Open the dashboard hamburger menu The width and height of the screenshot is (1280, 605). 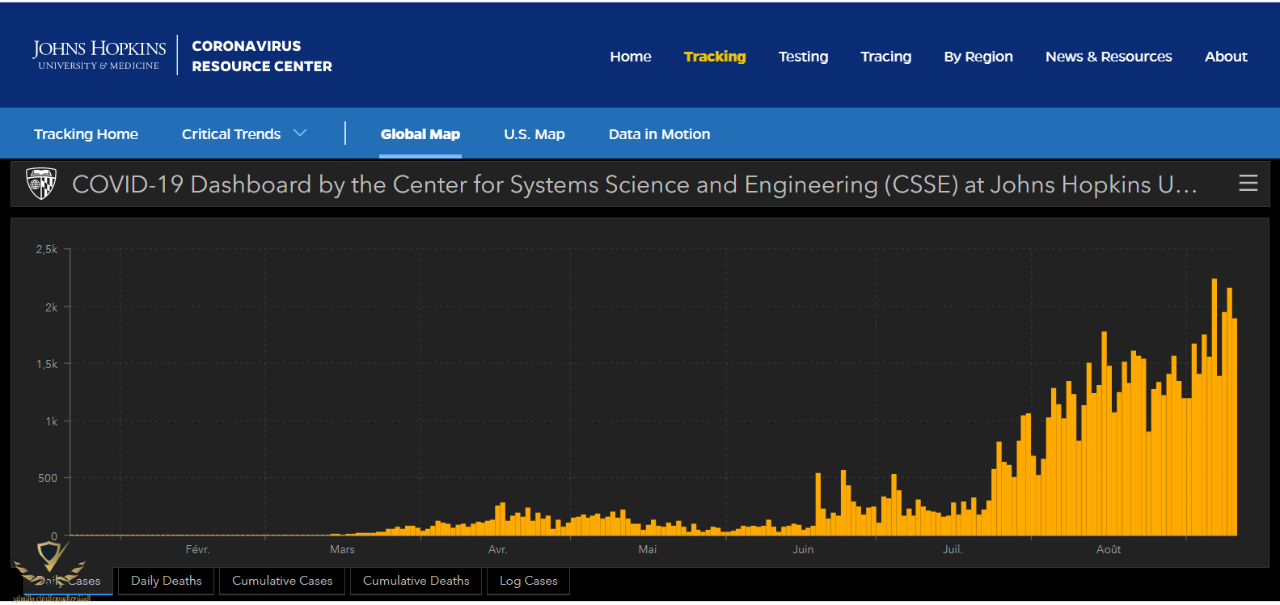(1248, 184)
